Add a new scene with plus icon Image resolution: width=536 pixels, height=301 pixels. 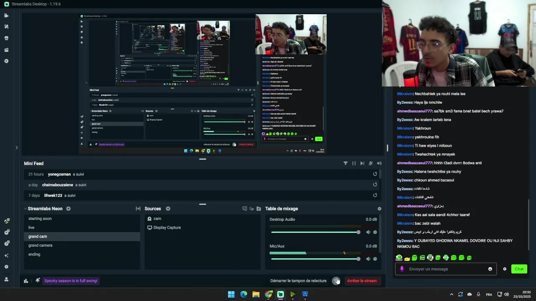(68, 209)
